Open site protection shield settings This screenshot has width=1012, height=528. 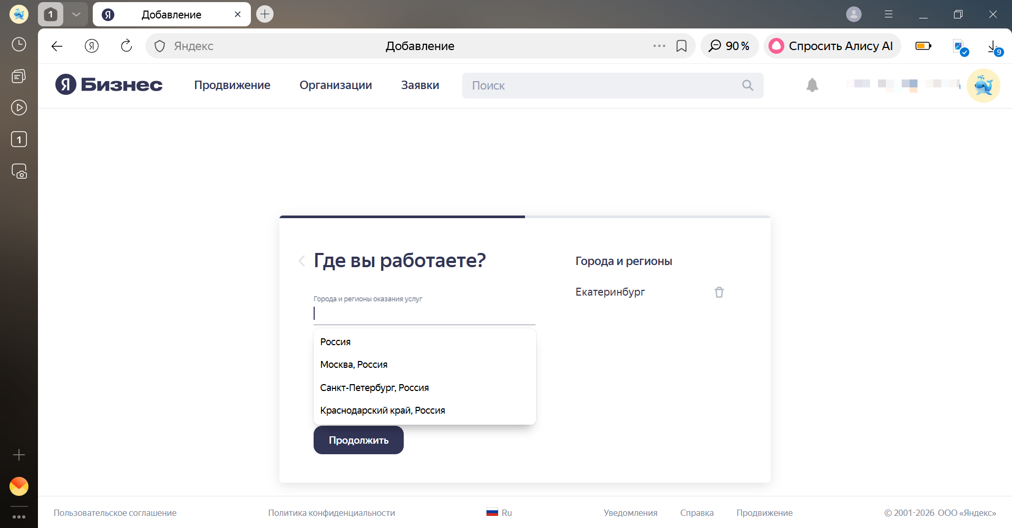coord(159,46)
